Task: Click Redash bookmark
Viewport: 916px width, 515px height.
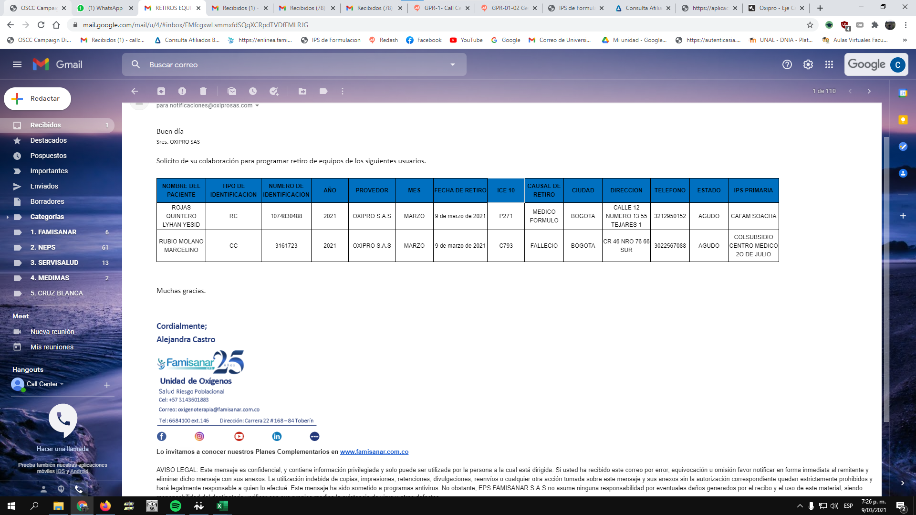Action: pyautogui.click(x=384, y=40)
